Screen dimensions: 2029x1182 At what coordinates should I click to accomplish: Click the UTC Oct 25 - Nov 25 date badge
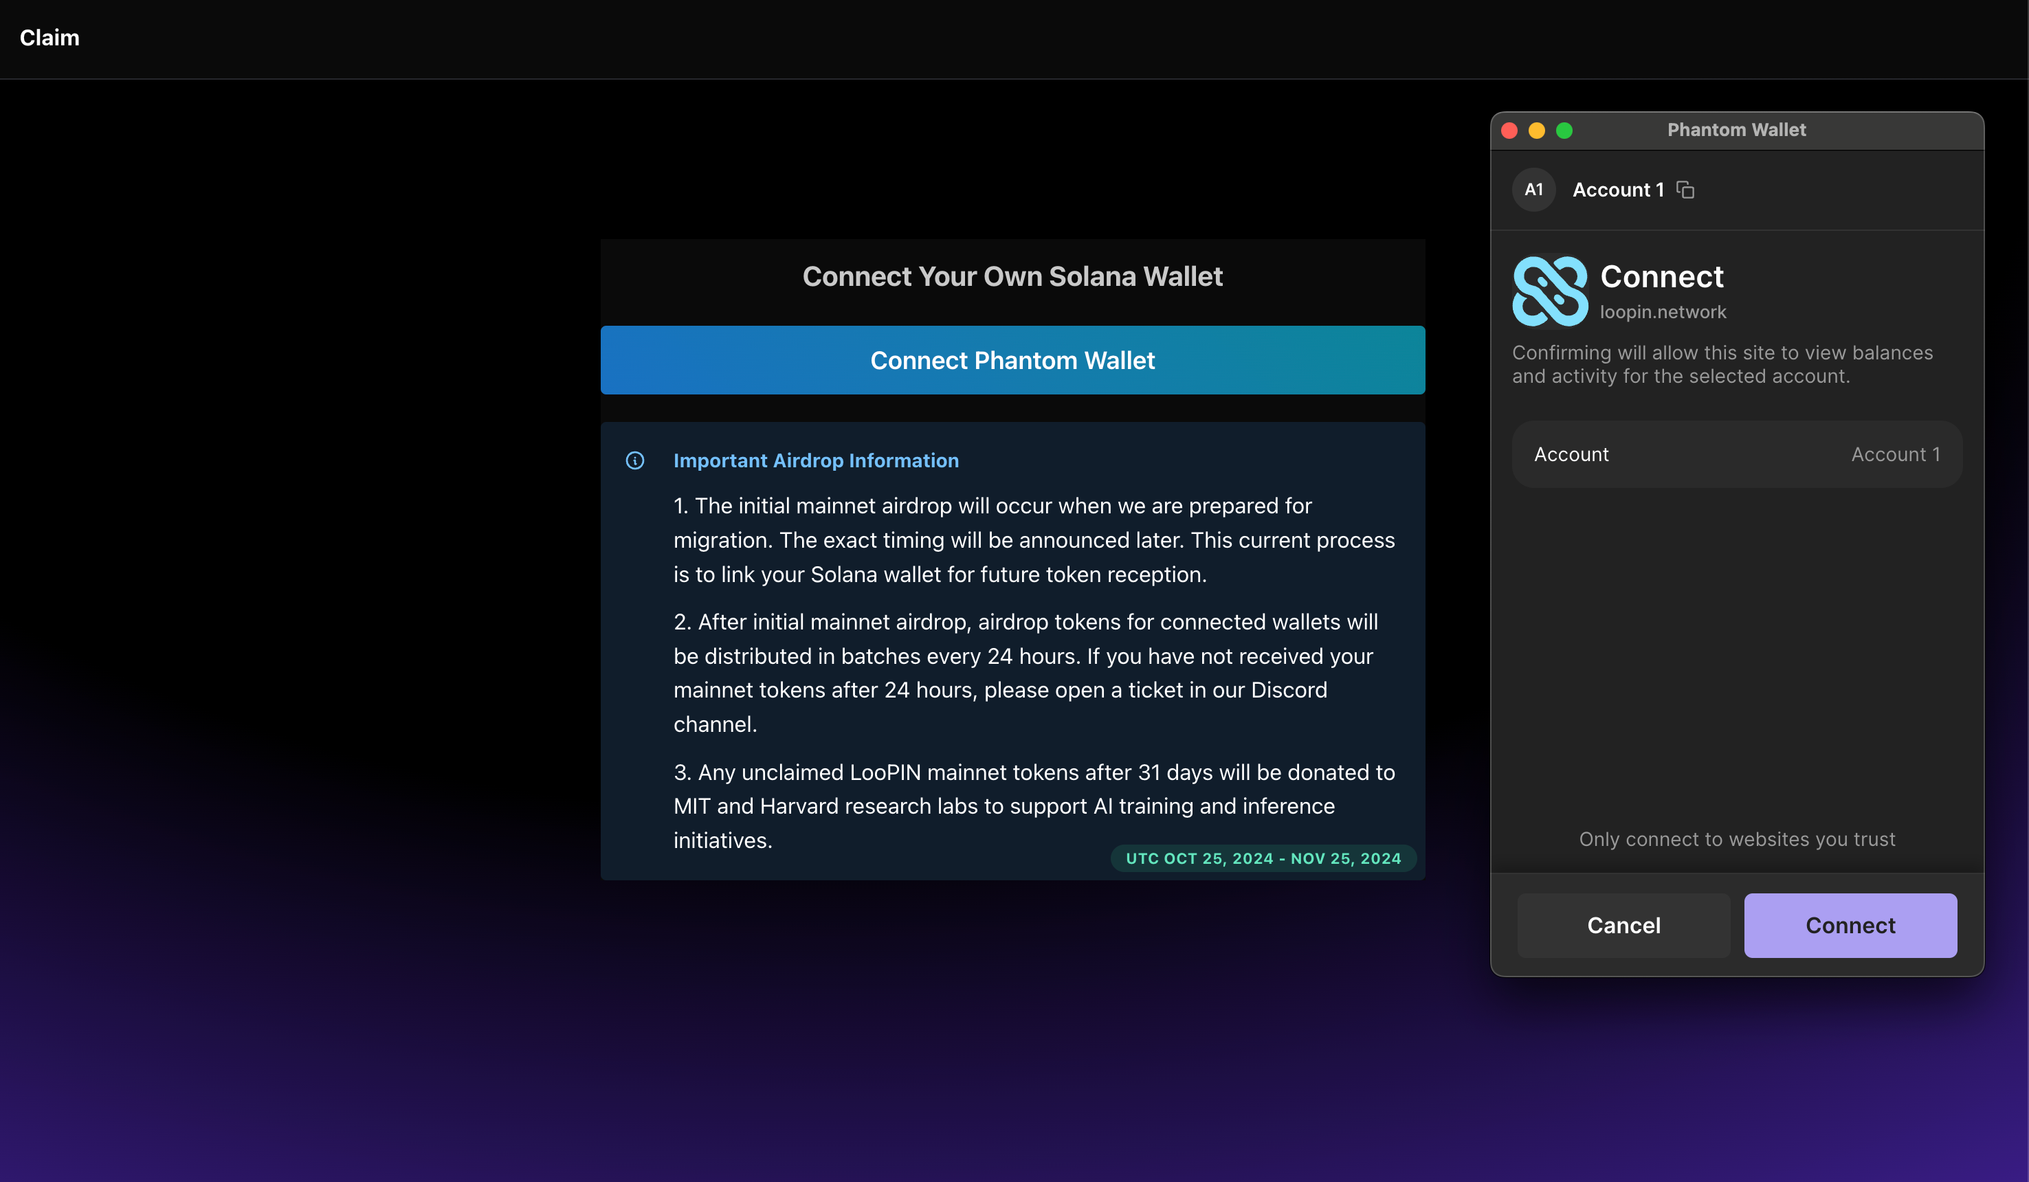click(x=1263, y=858)
